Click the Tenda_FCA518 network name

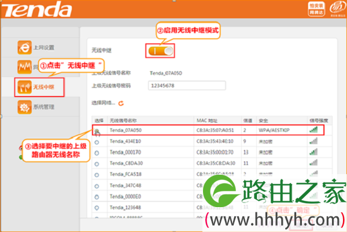coord(125,174)
